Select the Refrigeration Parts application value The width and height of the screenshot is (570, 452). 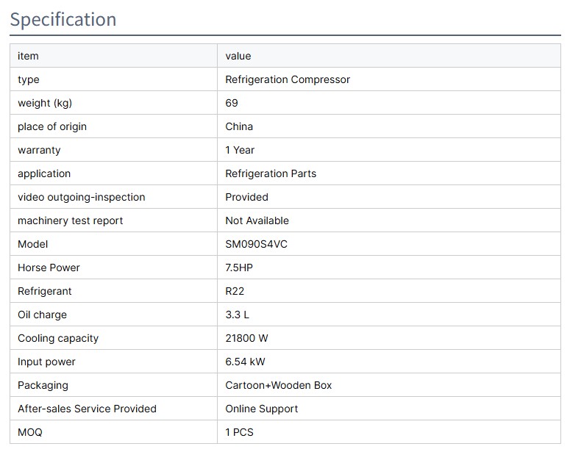[x=271, y=173]
